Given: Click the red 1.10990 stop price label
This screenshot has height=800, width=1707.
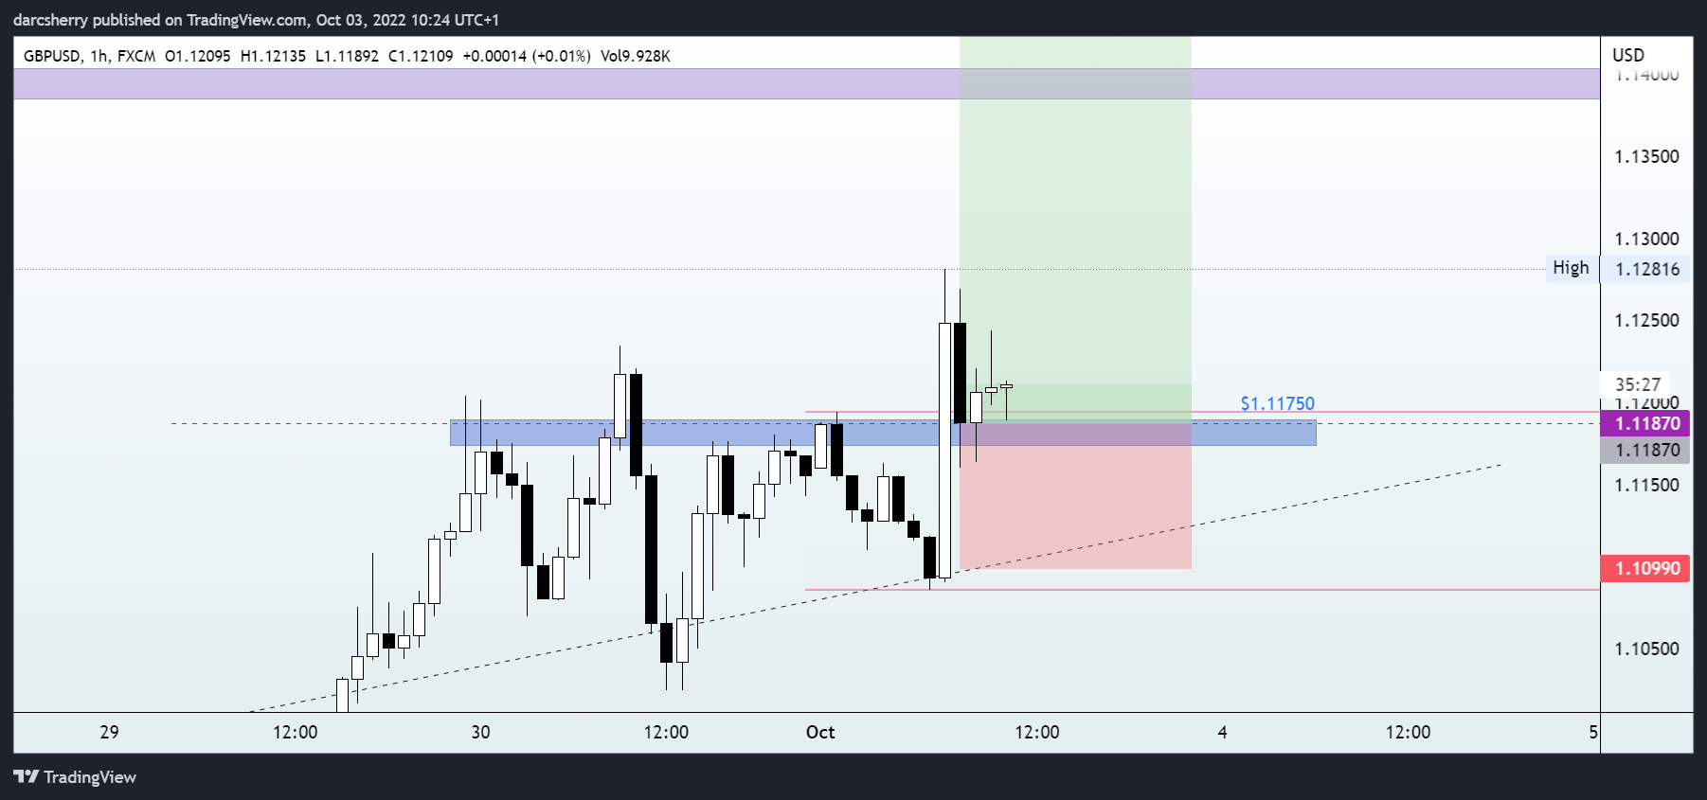Looking at the screenshot, I should pyautogui.click(x=1646, y=568).
